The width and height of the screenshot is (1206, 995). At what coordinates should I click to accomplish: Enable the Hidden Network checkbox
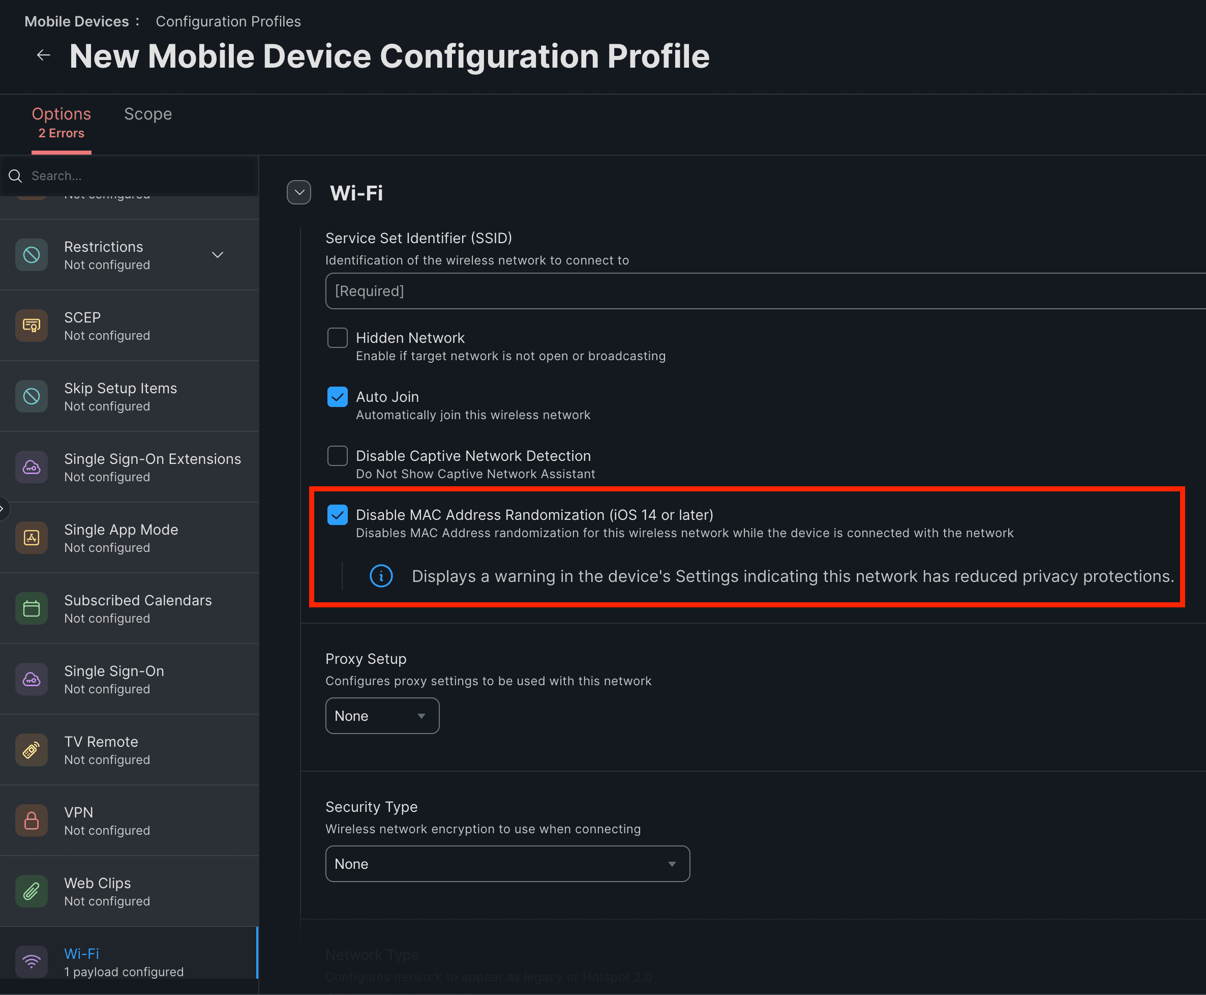338,338
